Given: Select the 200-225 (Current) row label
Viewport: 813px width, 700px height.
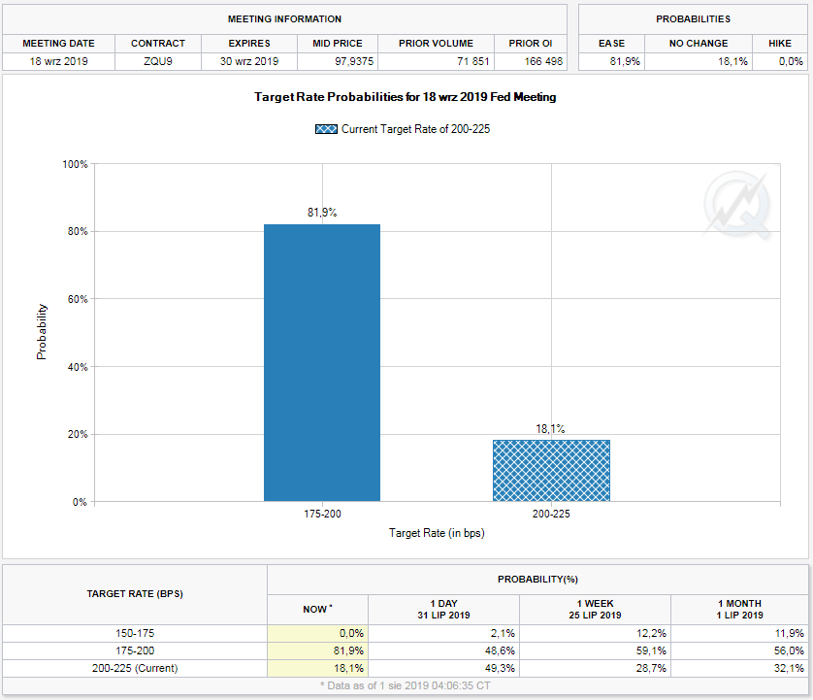Looking at the screenshot, I should click(x=134, y=668).
